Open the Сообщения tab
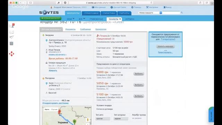The width and height of the screenshot is (222, 125). click(x=85, y=29)
